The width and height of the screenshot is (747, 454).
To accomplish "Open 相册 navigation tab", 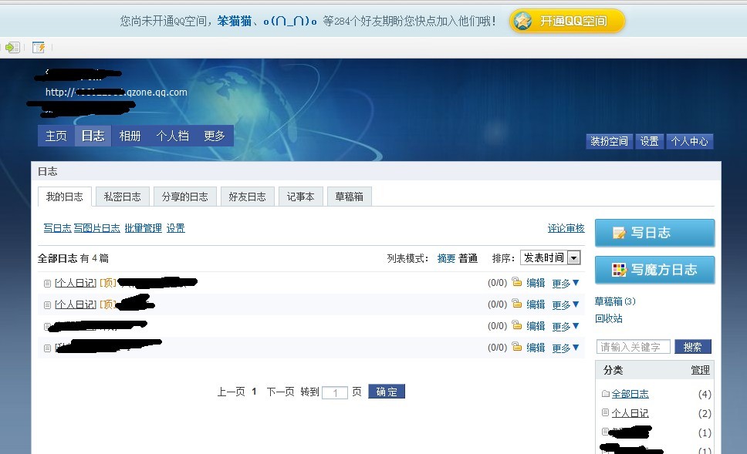I will click(x=130, y=136).
